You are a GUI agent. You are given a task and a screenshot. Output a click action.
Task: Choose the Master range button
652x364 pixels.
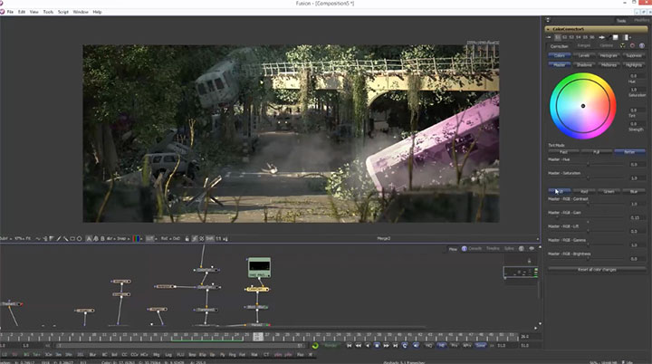(560, 65)
